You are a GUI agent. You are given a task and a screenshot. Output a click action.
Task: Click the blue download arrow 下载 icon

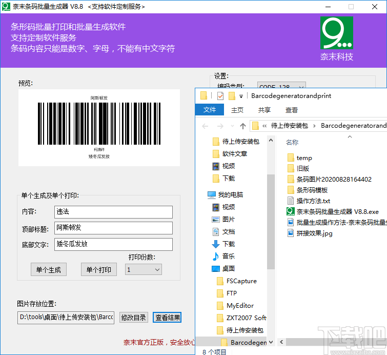tap(216, 244)
